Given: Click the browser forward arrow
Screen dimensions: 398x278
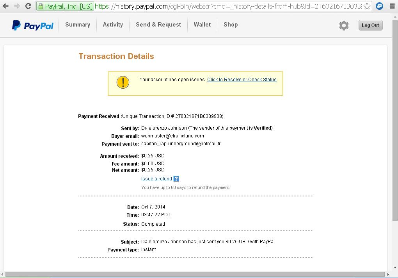Looking at the screenshot, I should (17, 6).
